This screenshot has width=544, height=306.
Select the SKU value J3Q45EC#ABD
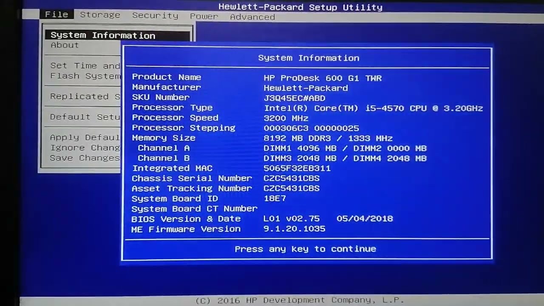[x=295, y=98]
